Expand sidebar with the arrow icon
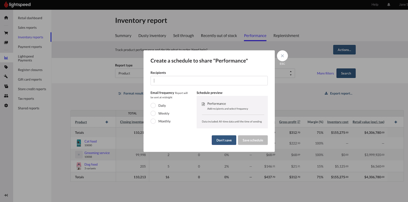This screenshot has width=408, height=202. 6,195
